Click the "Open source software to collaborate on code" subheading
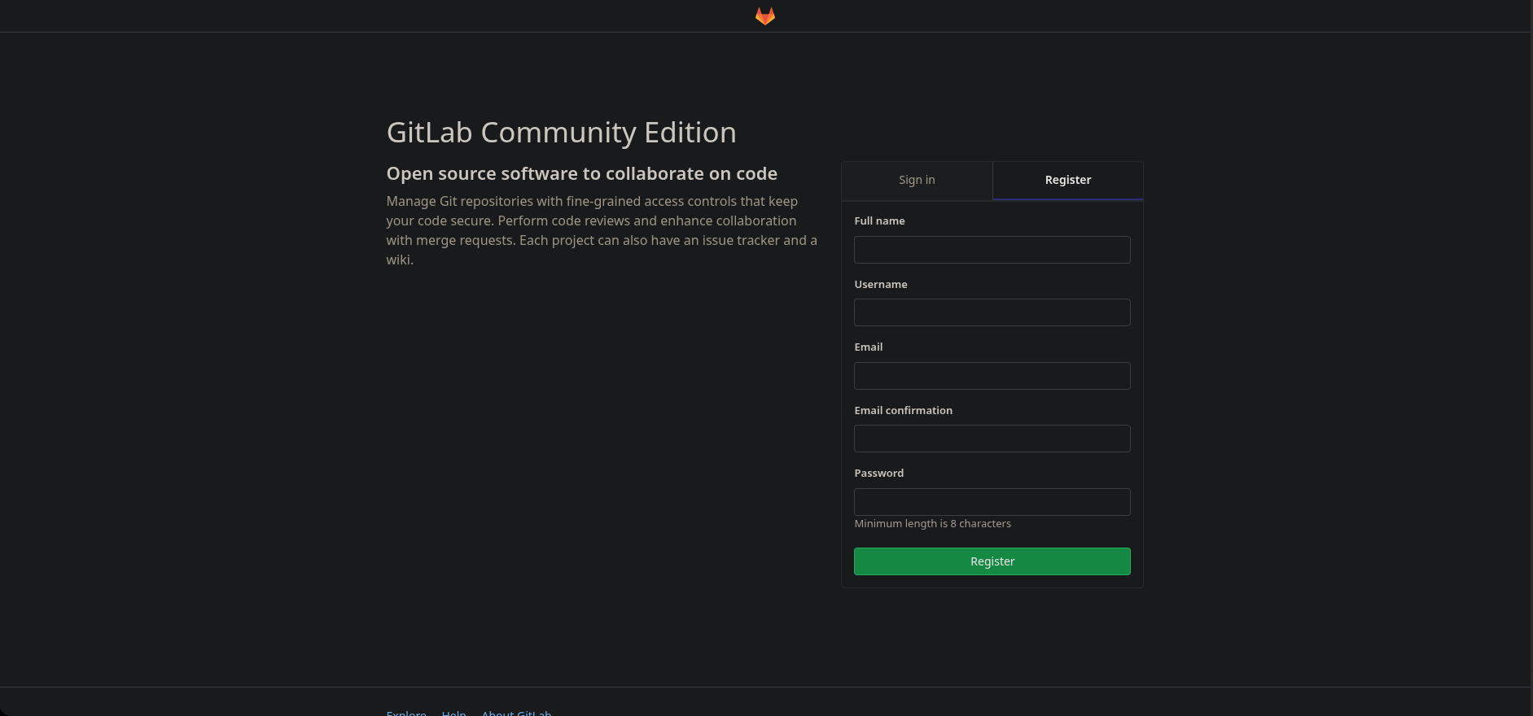Viewport: 1533px width, 716px height. click(x=582, y=173)
